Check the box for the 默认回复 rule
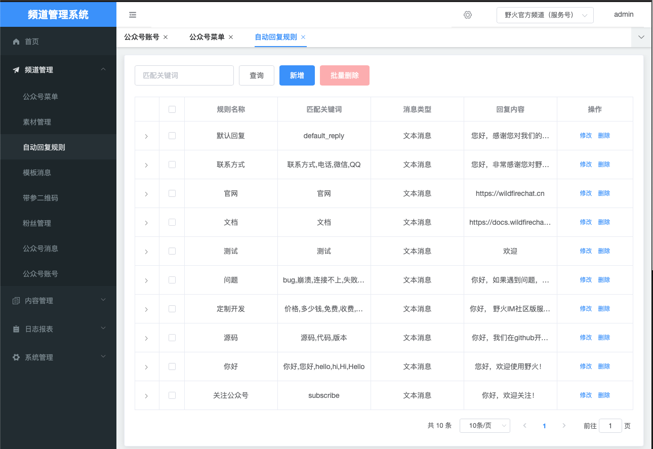This screenshot has width=653, height=449. [x=172, y=136]
